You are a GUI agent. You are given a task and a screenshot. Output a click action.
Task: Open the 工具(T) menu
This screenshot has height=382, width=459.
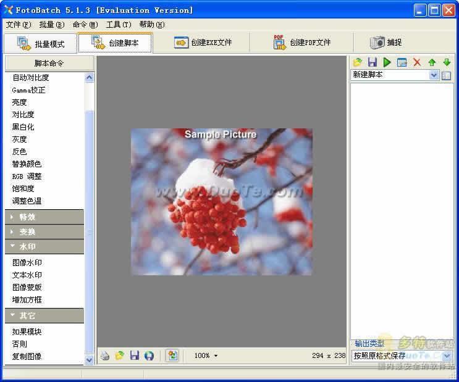[x=119, y=25]
